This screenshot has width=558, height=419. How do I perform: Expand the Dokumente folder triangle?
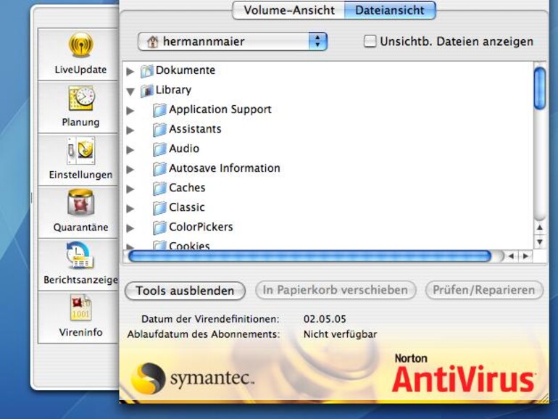coord(130,71)
